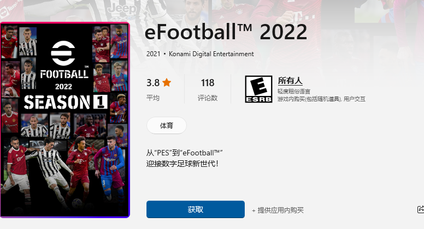Click the 提供应用内购买 notice
424x229 pixels.
pyautogui.click(x=278, y=210)
